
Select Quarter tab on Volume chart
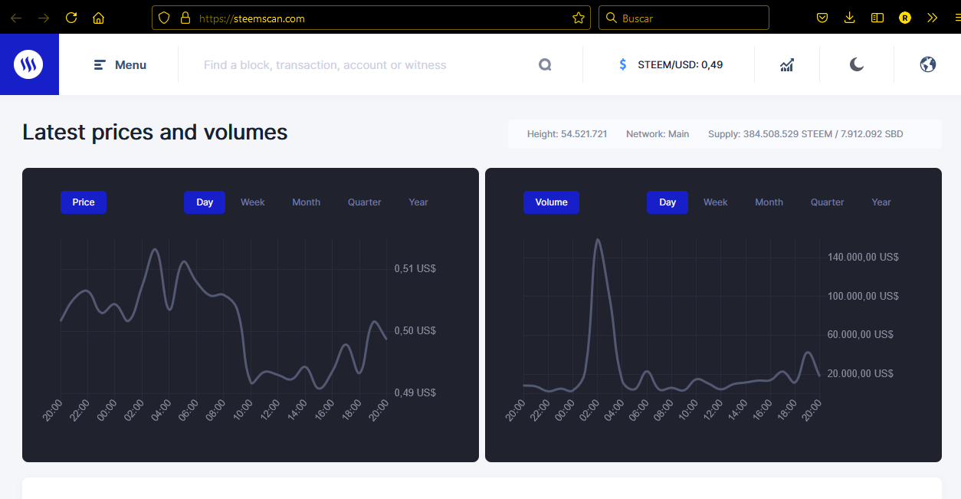pyautogui.click(x=828, y=202)
